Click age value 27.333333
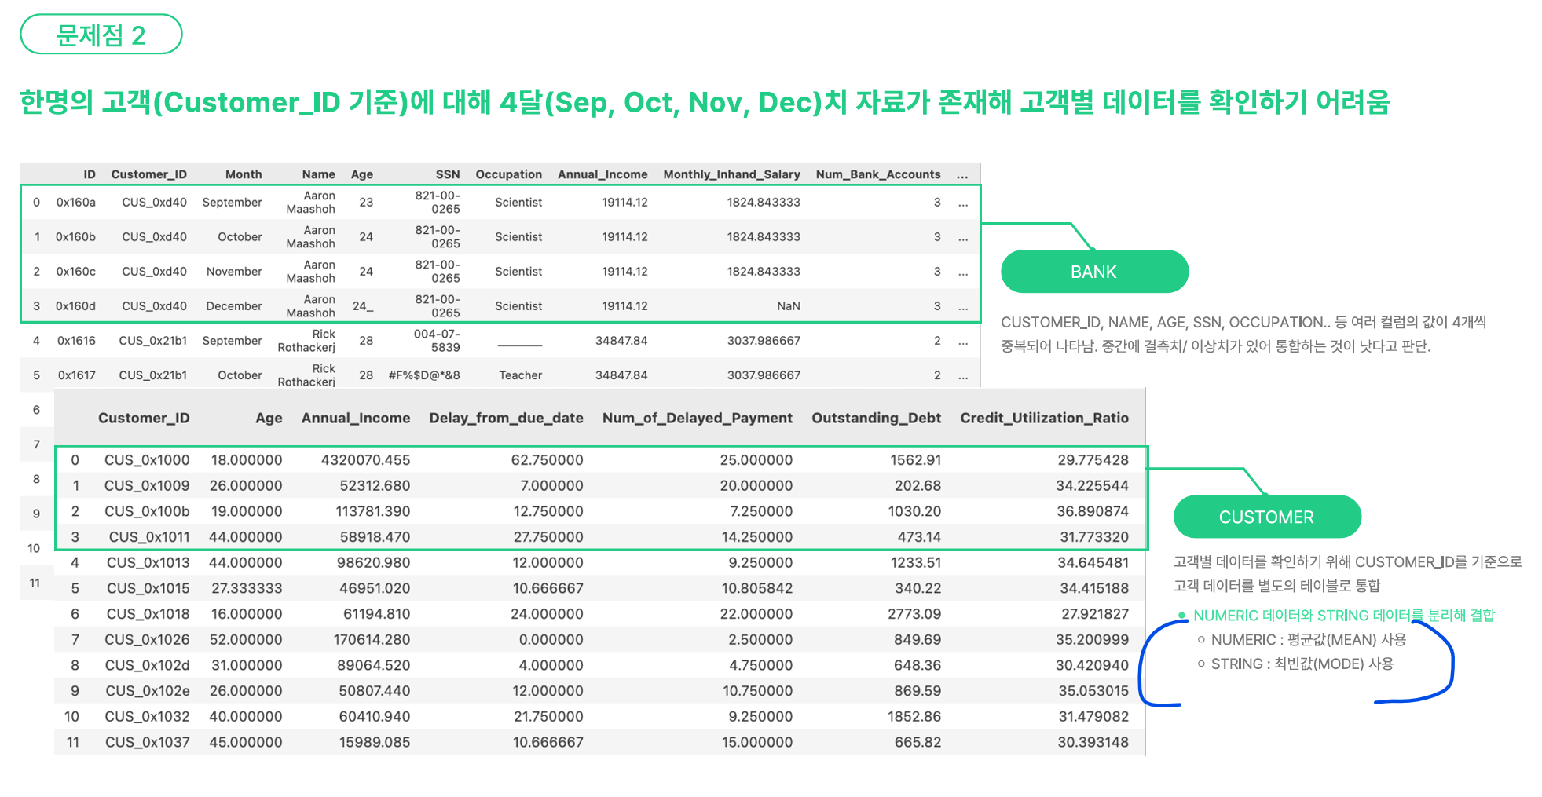Image resolution: width=1542 pixels, height=797 pixels. click(x=247, y=588)
